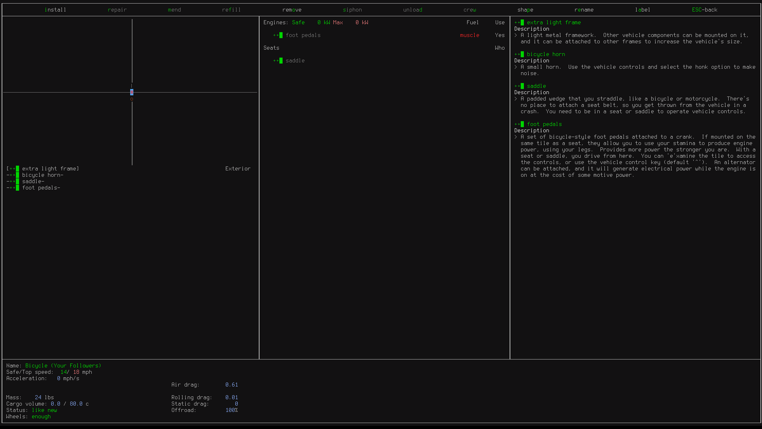Click the cargo capacity value 80.0

coord(76,404)
